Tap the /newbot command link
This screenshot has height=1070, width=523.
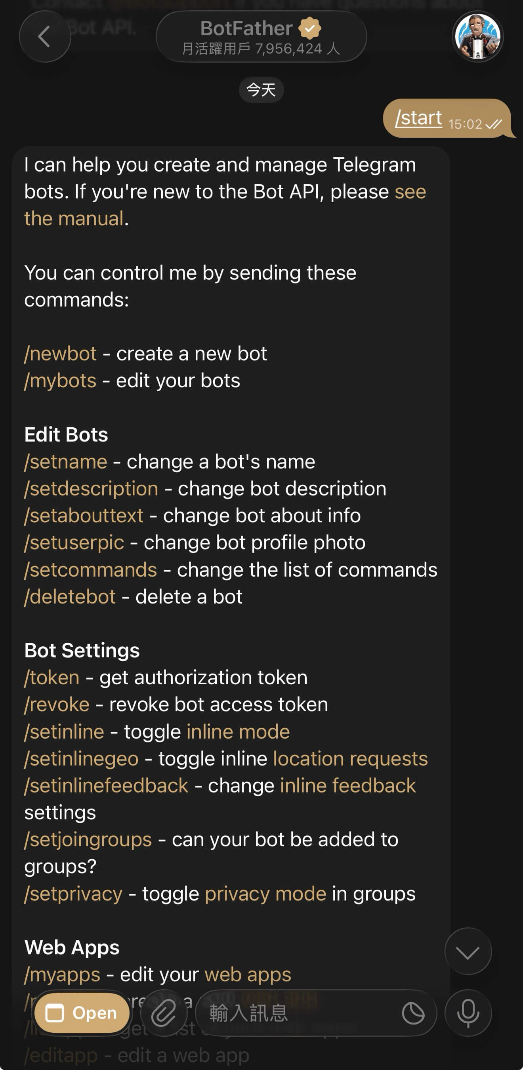click(61, 354)
